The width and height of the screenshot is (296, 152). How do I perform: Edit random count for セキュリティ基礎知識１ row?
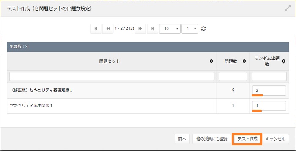pyautogui.click(x=269, y=91)
